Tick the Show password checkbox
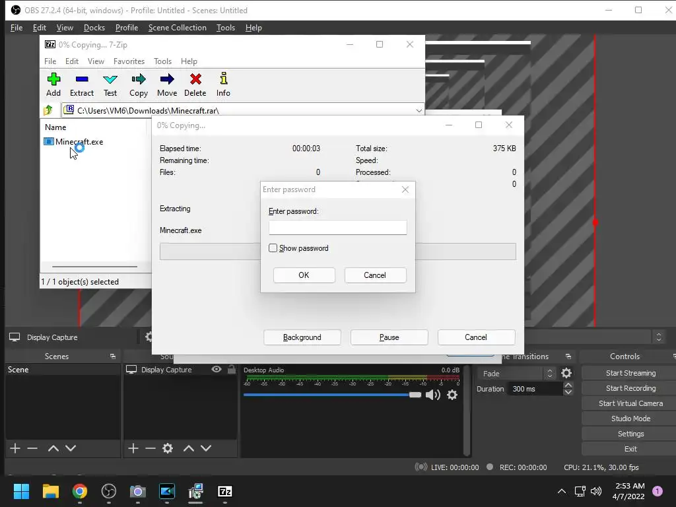The height and width of the screenshot is (507, 676). (x=273, y=248)
